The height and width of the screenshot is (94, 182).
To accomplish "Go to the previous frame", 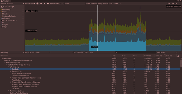I will pos(41,4).
